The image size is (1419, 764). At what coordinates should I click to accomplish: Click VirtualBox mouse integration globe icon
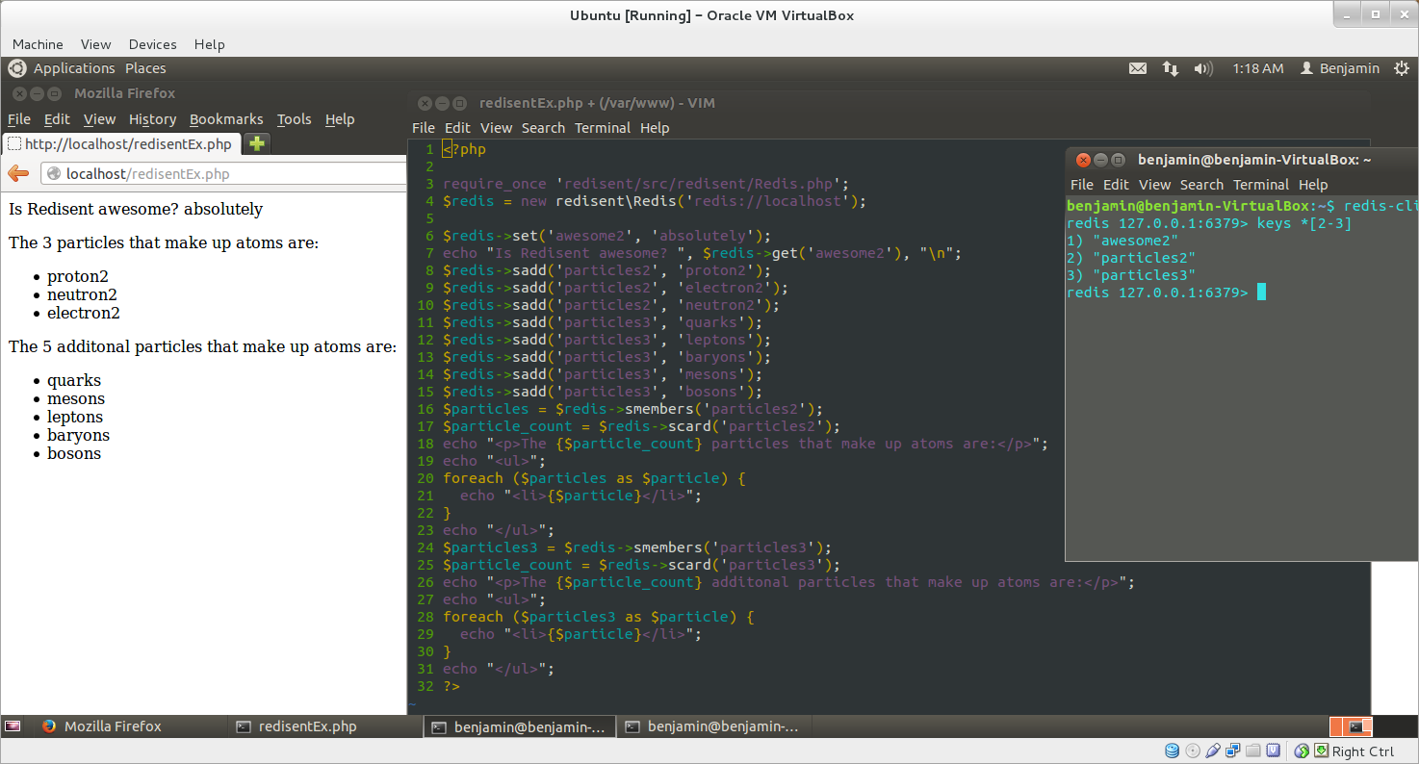point(1302,751)
